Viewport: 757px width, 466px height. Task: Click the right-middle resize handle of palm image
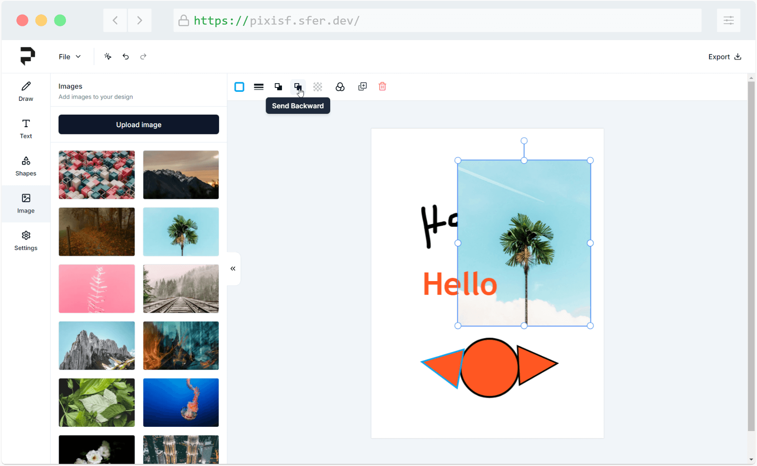[x=591, y=243]
